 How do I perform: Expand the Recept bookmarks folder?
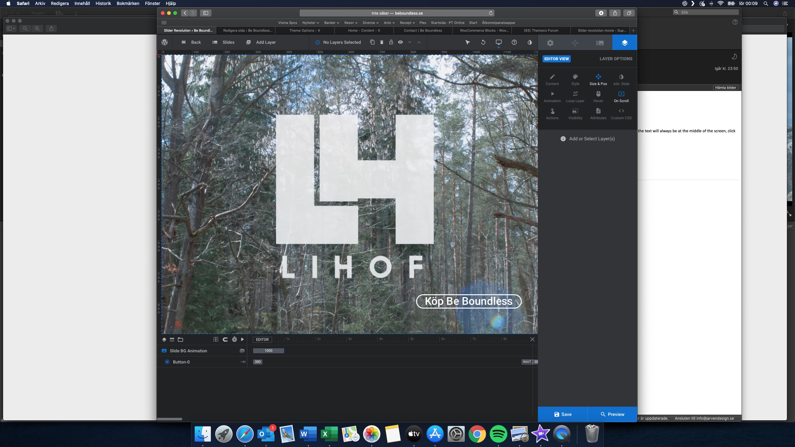pyautogui.click(x=407, y=23)
